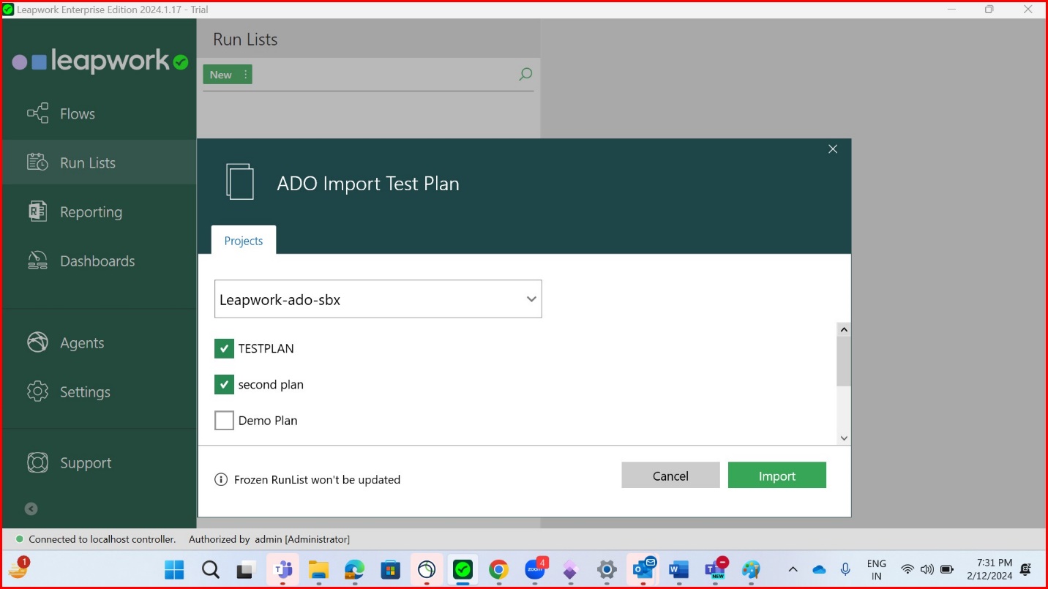Click the Import button
Viewport: 1048px width, 589px height.
(776, 475)
